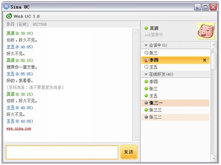Viewport: 221px width, 165px height.
Task: Click the system message 请不要重复发消息
Action: [x=35, y=87]
